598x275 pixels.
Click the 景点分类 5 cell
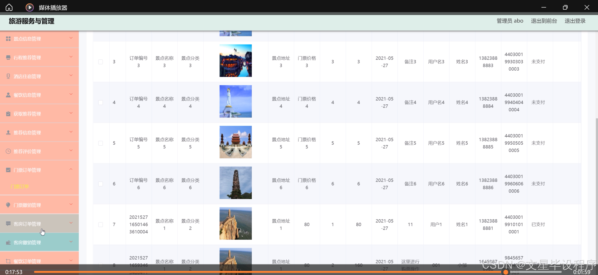[x=190, y=143]
